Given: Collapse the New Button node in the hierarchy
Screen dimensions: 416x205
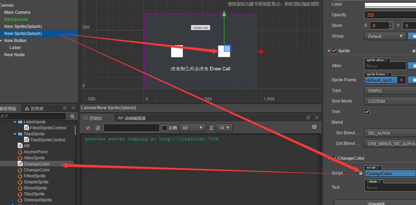Looking at the screenshot, I should click(1, 41).
